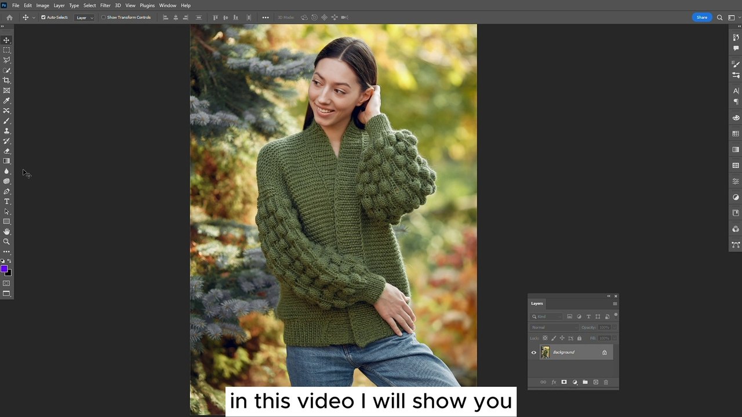
Task: Open the Move tool preset dropdown arrow
Action: tap(34, 17)
